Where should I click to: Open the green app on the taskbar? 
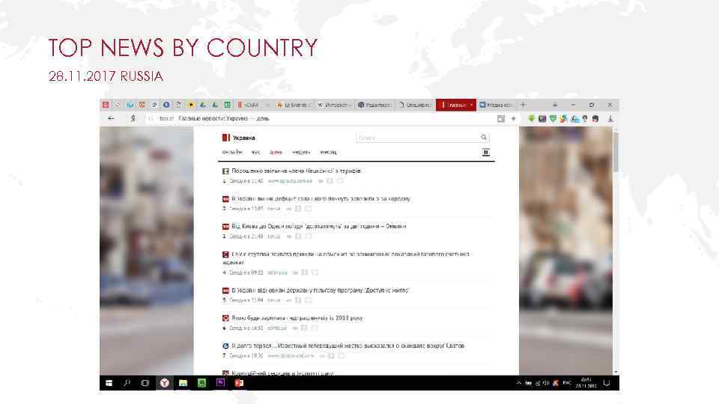(x=201, y=383)
